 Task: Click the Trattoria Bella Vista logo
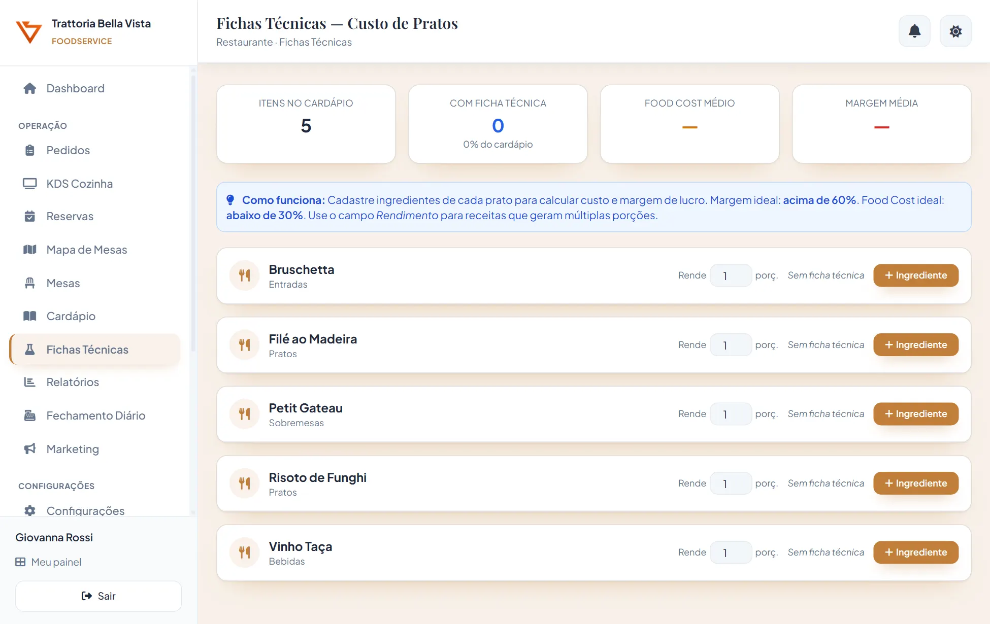click(x=29, y=32)
